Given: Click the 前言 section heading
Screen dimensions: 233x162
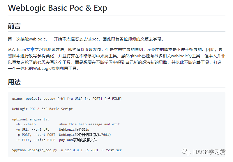Looking at the screenshot, I should 14,26.
